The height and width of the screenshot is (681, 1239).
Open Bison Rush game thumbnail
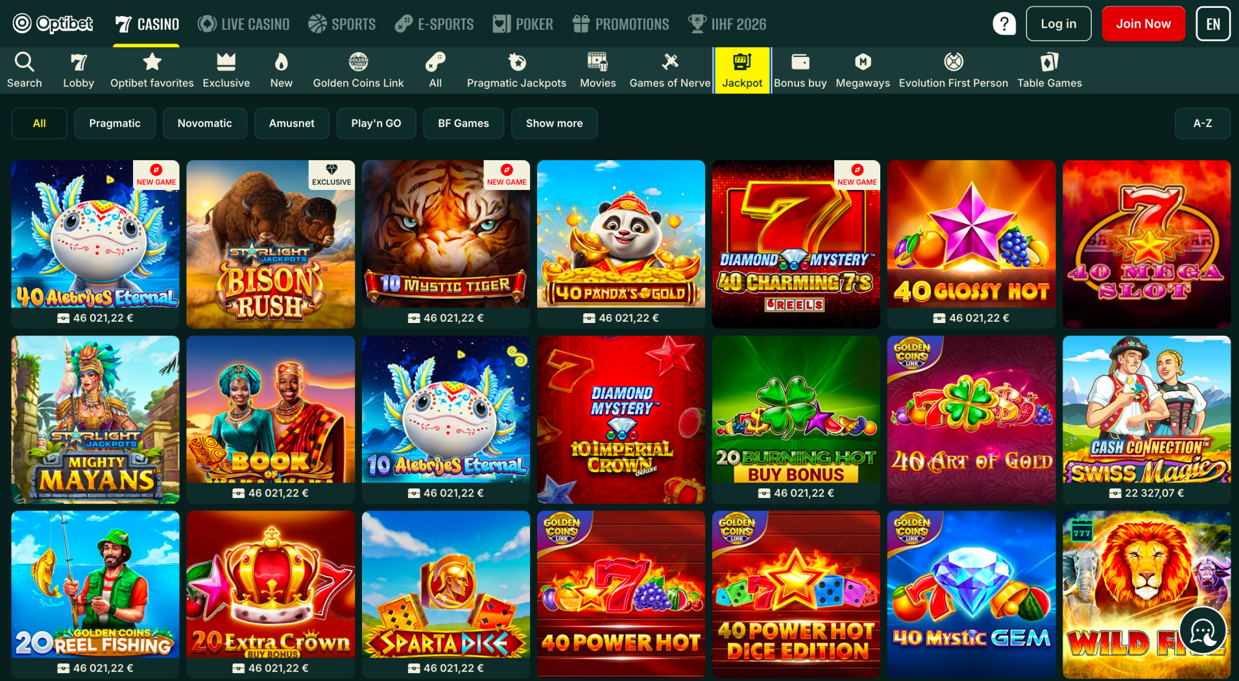click(271, 245)
